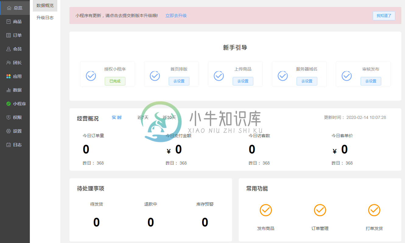Switch to the 近30天 tab
405x243 pixels.
tap(169, 117)
